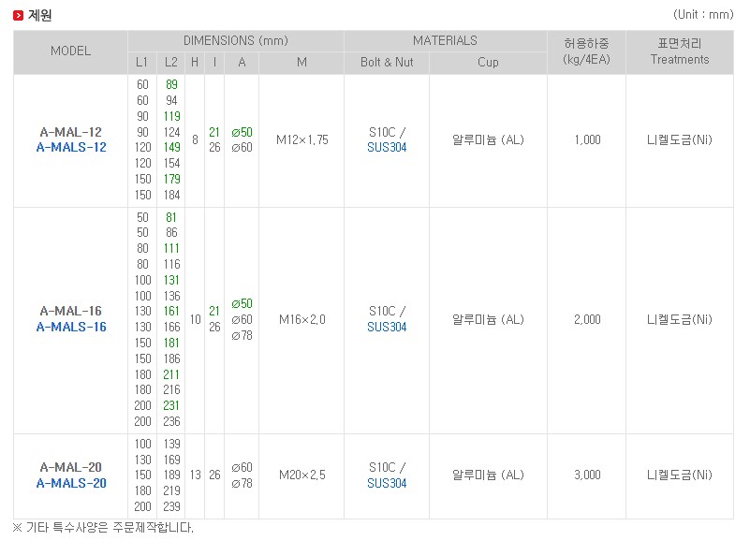750x541 pixels.
Task: Click the footnote about 기타 특수사양
Action: click(103, 528)
